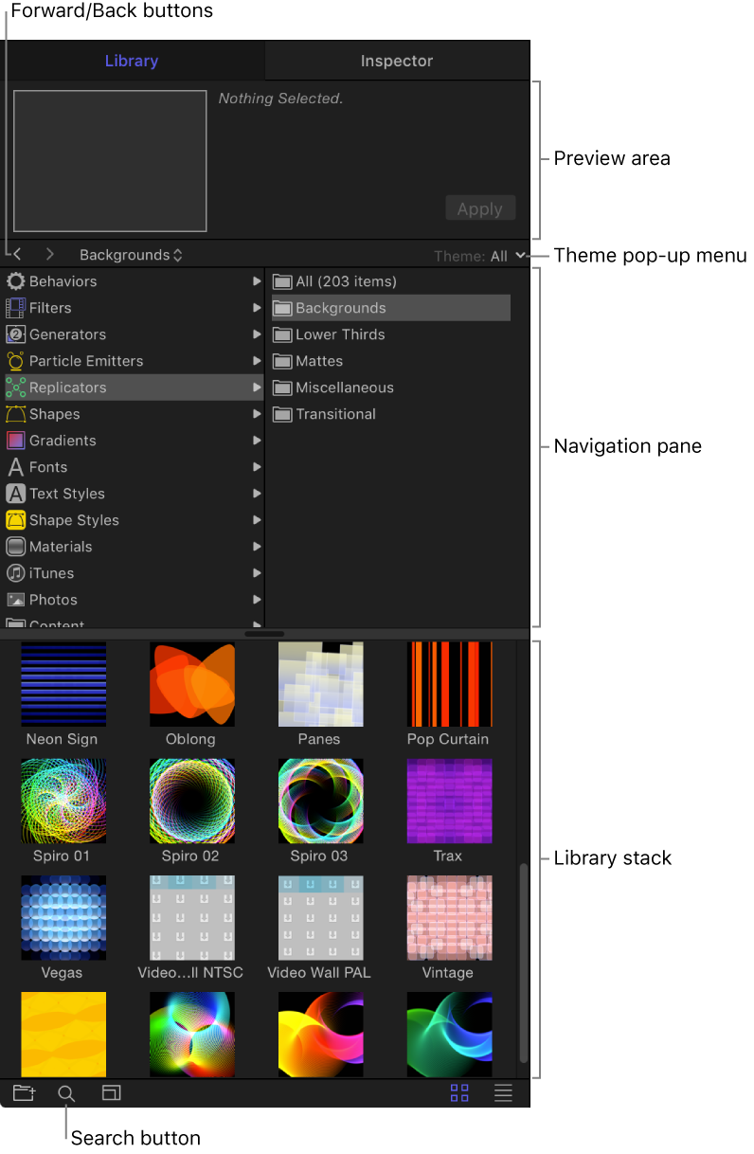754x1154 pixels.
Task: Select the Shape Styles category row
Action: coord(133,520)
